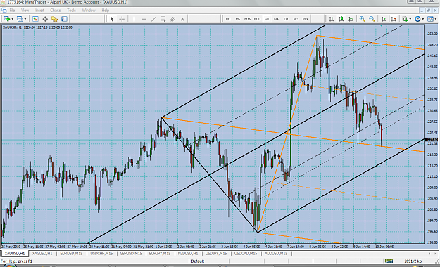Expand the Templates dropdown arrow
440x267 pixels.
coord(436,19)
